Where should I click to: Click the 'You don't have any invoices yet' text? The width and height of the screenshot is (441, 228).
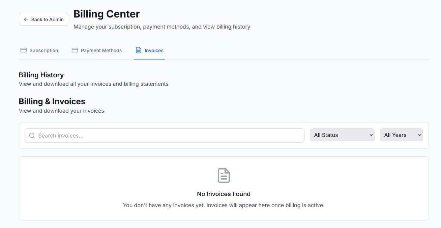pyautogui.click(x=224, y=205)
